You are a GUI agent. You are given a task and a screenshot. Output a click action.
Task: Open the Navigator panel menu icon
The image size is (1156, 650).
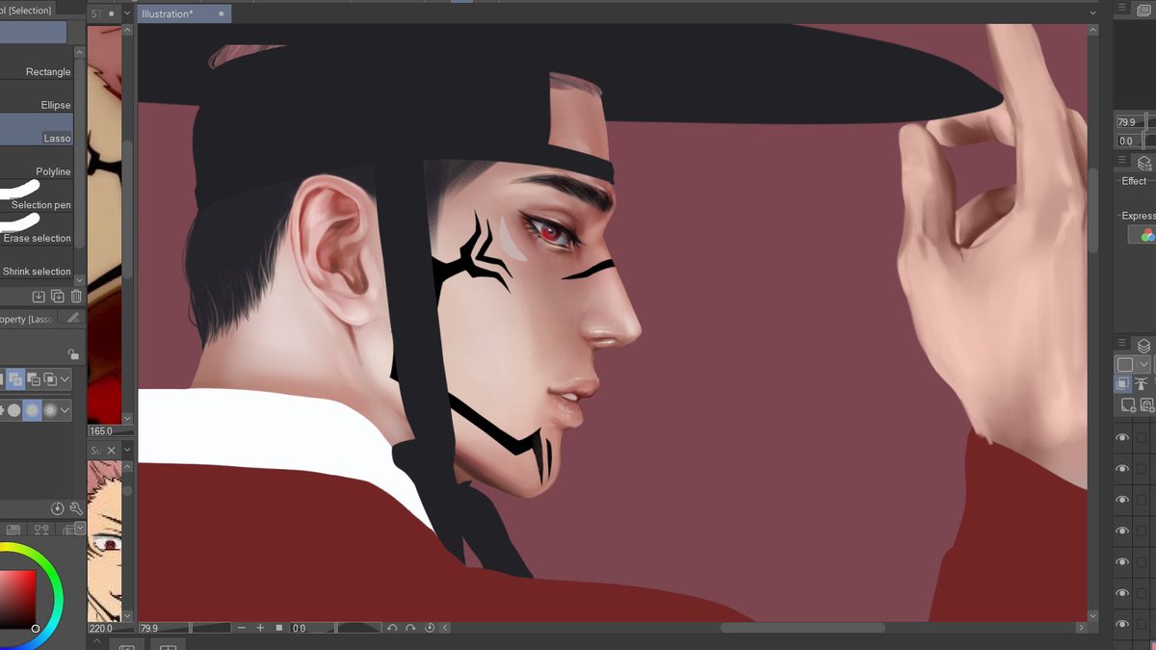point(1121,7)
